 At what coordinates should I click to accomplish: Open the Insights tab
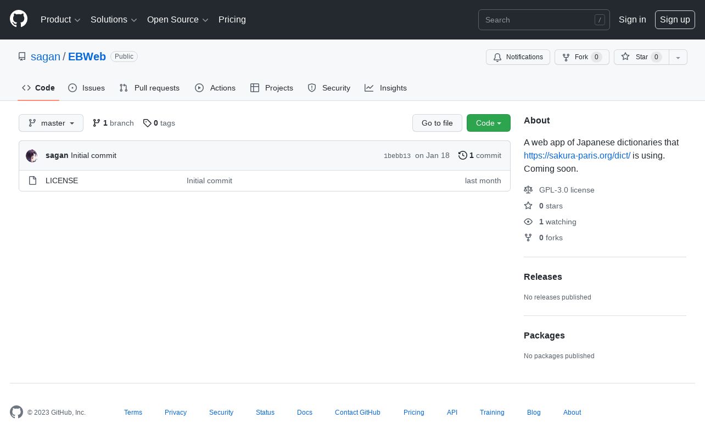pyautogui.click(x=386, y=88)
